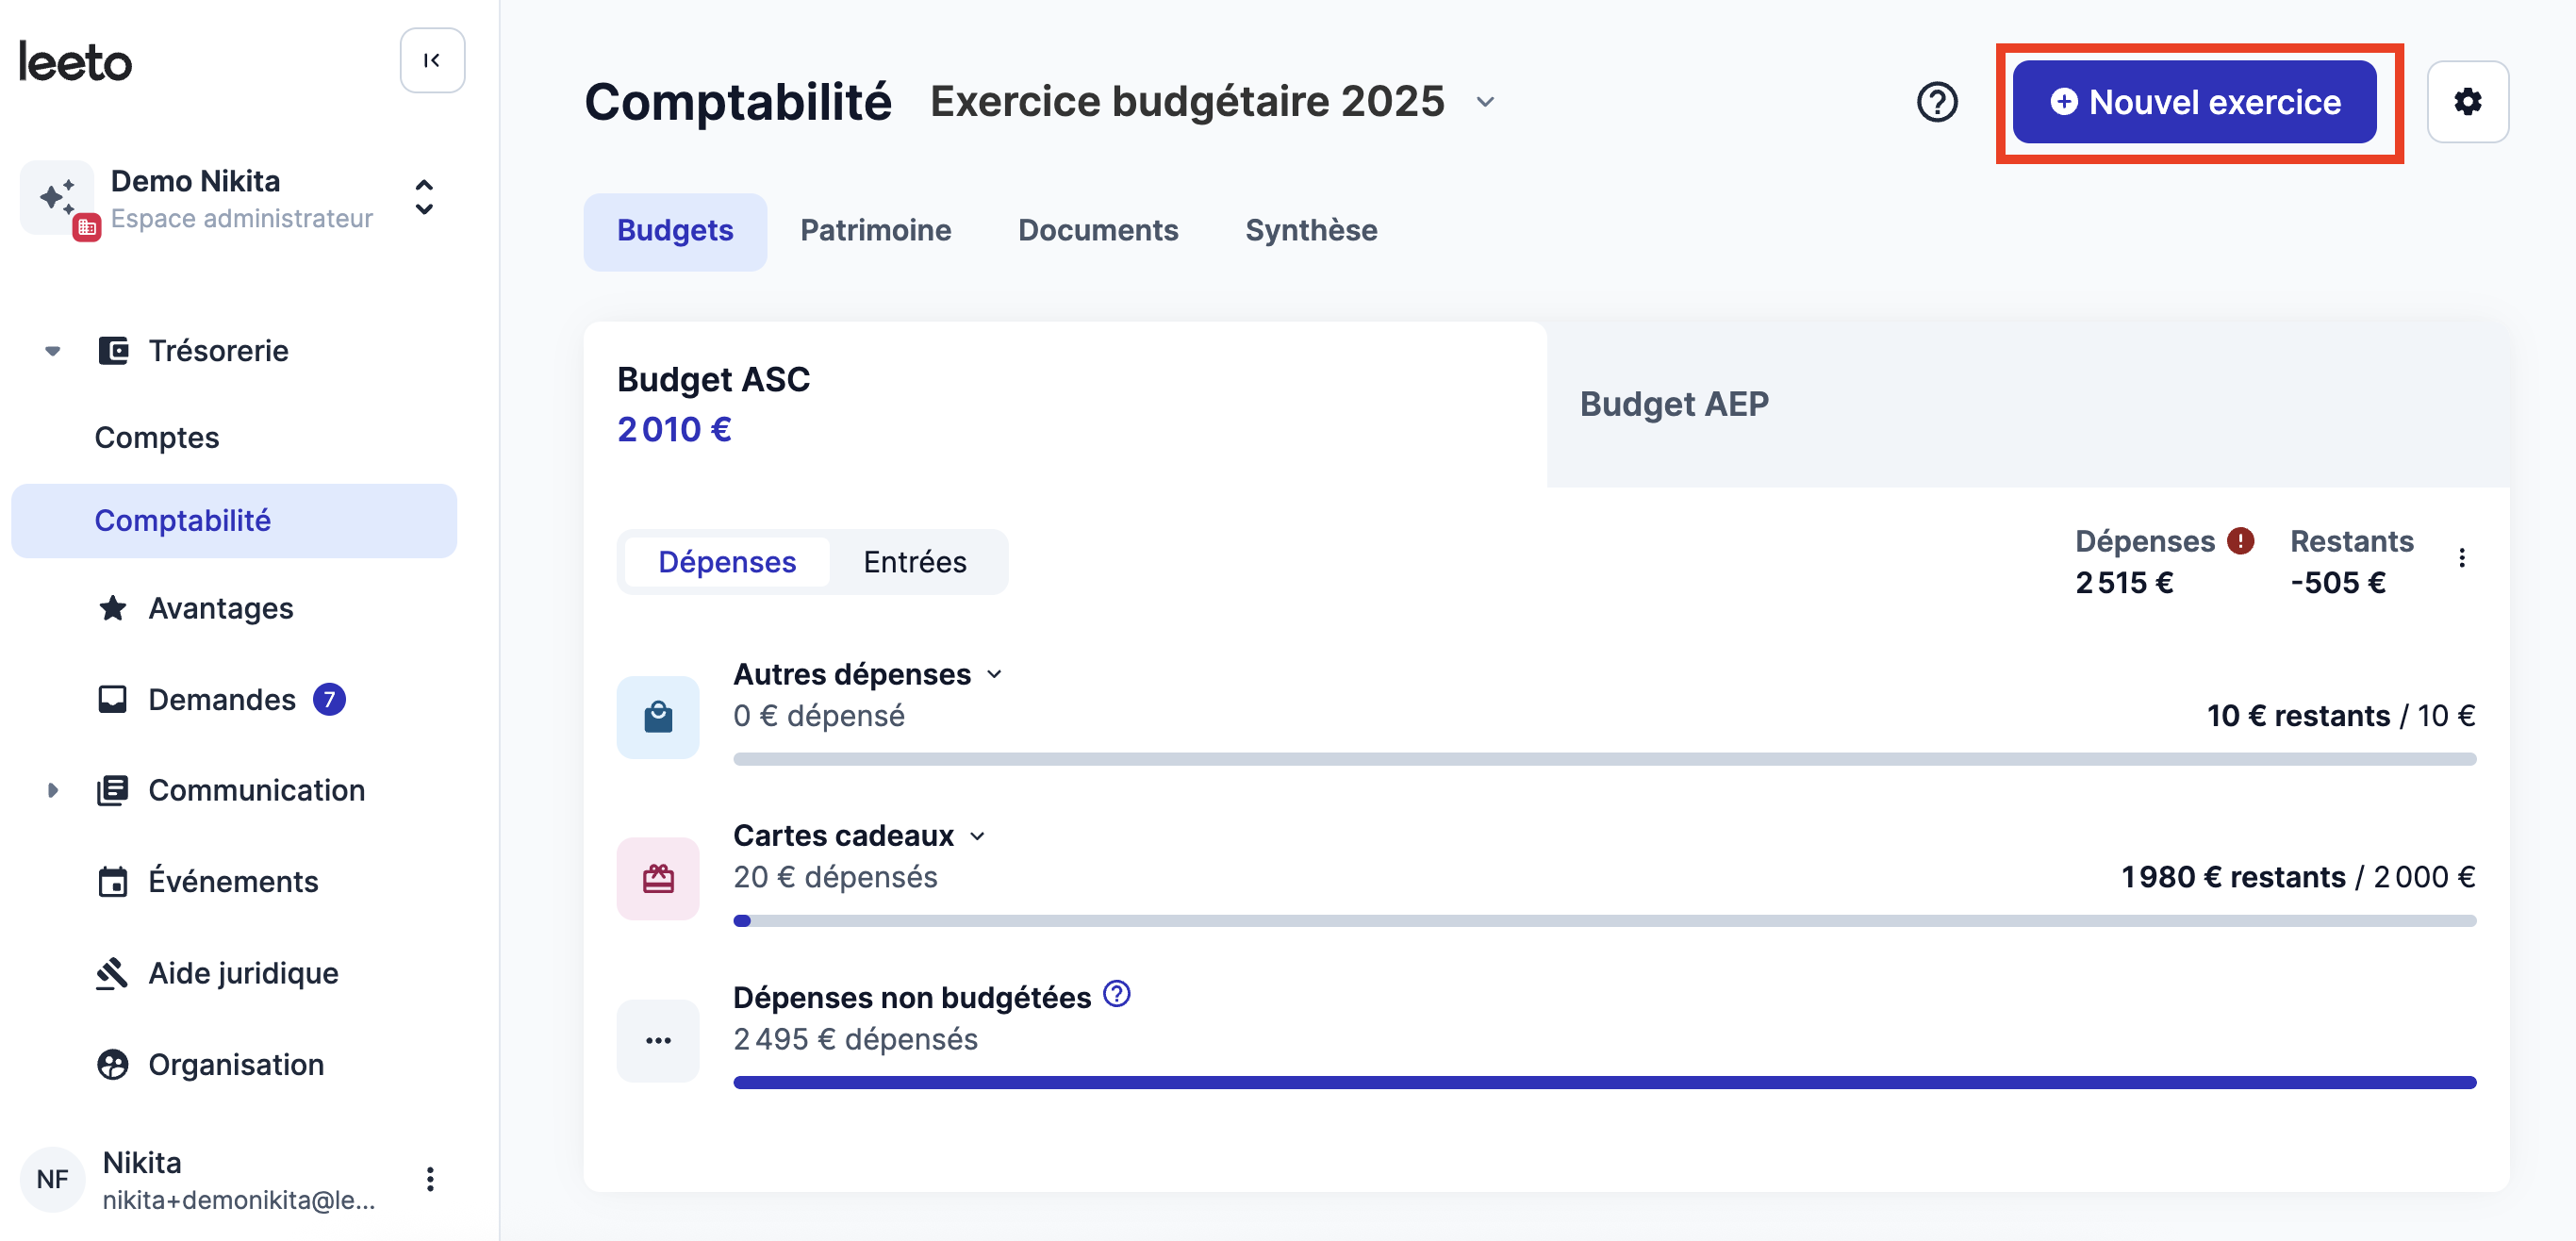Click the Demandes inbox icon

pos(113,699)
